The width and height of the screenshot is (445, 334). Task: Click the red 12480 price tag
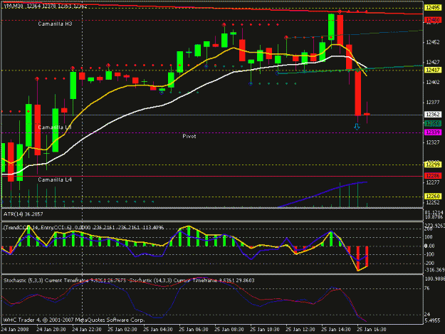433,20
